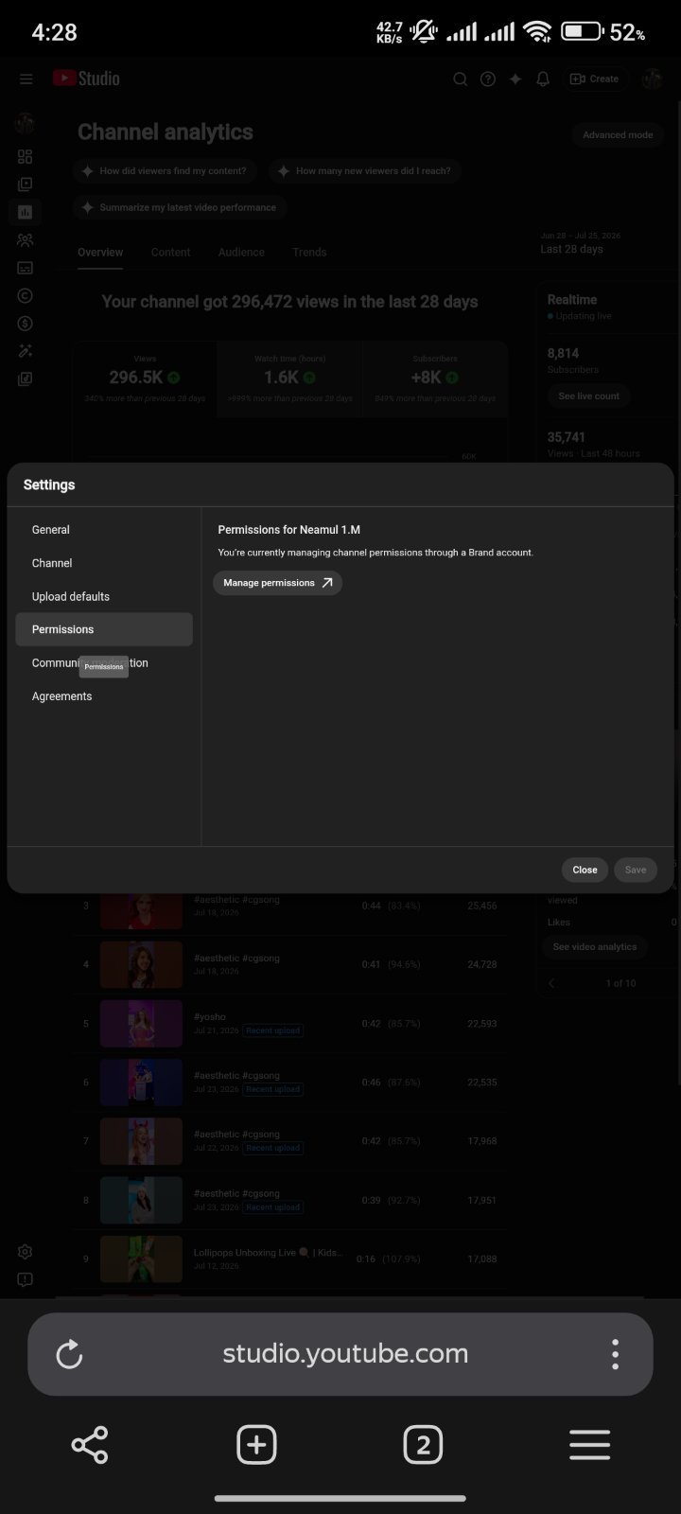The image size is (681, 1514).
Task: Open thumbnail of #yosho video
Action: point(142,1024)
